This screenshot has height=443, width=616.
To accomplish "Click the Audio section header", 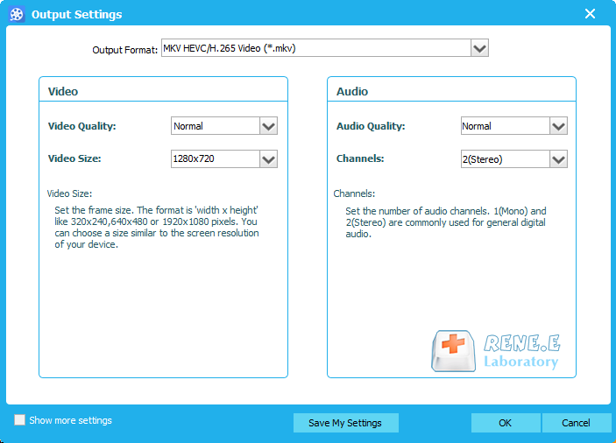I will (x=352, y=91).
